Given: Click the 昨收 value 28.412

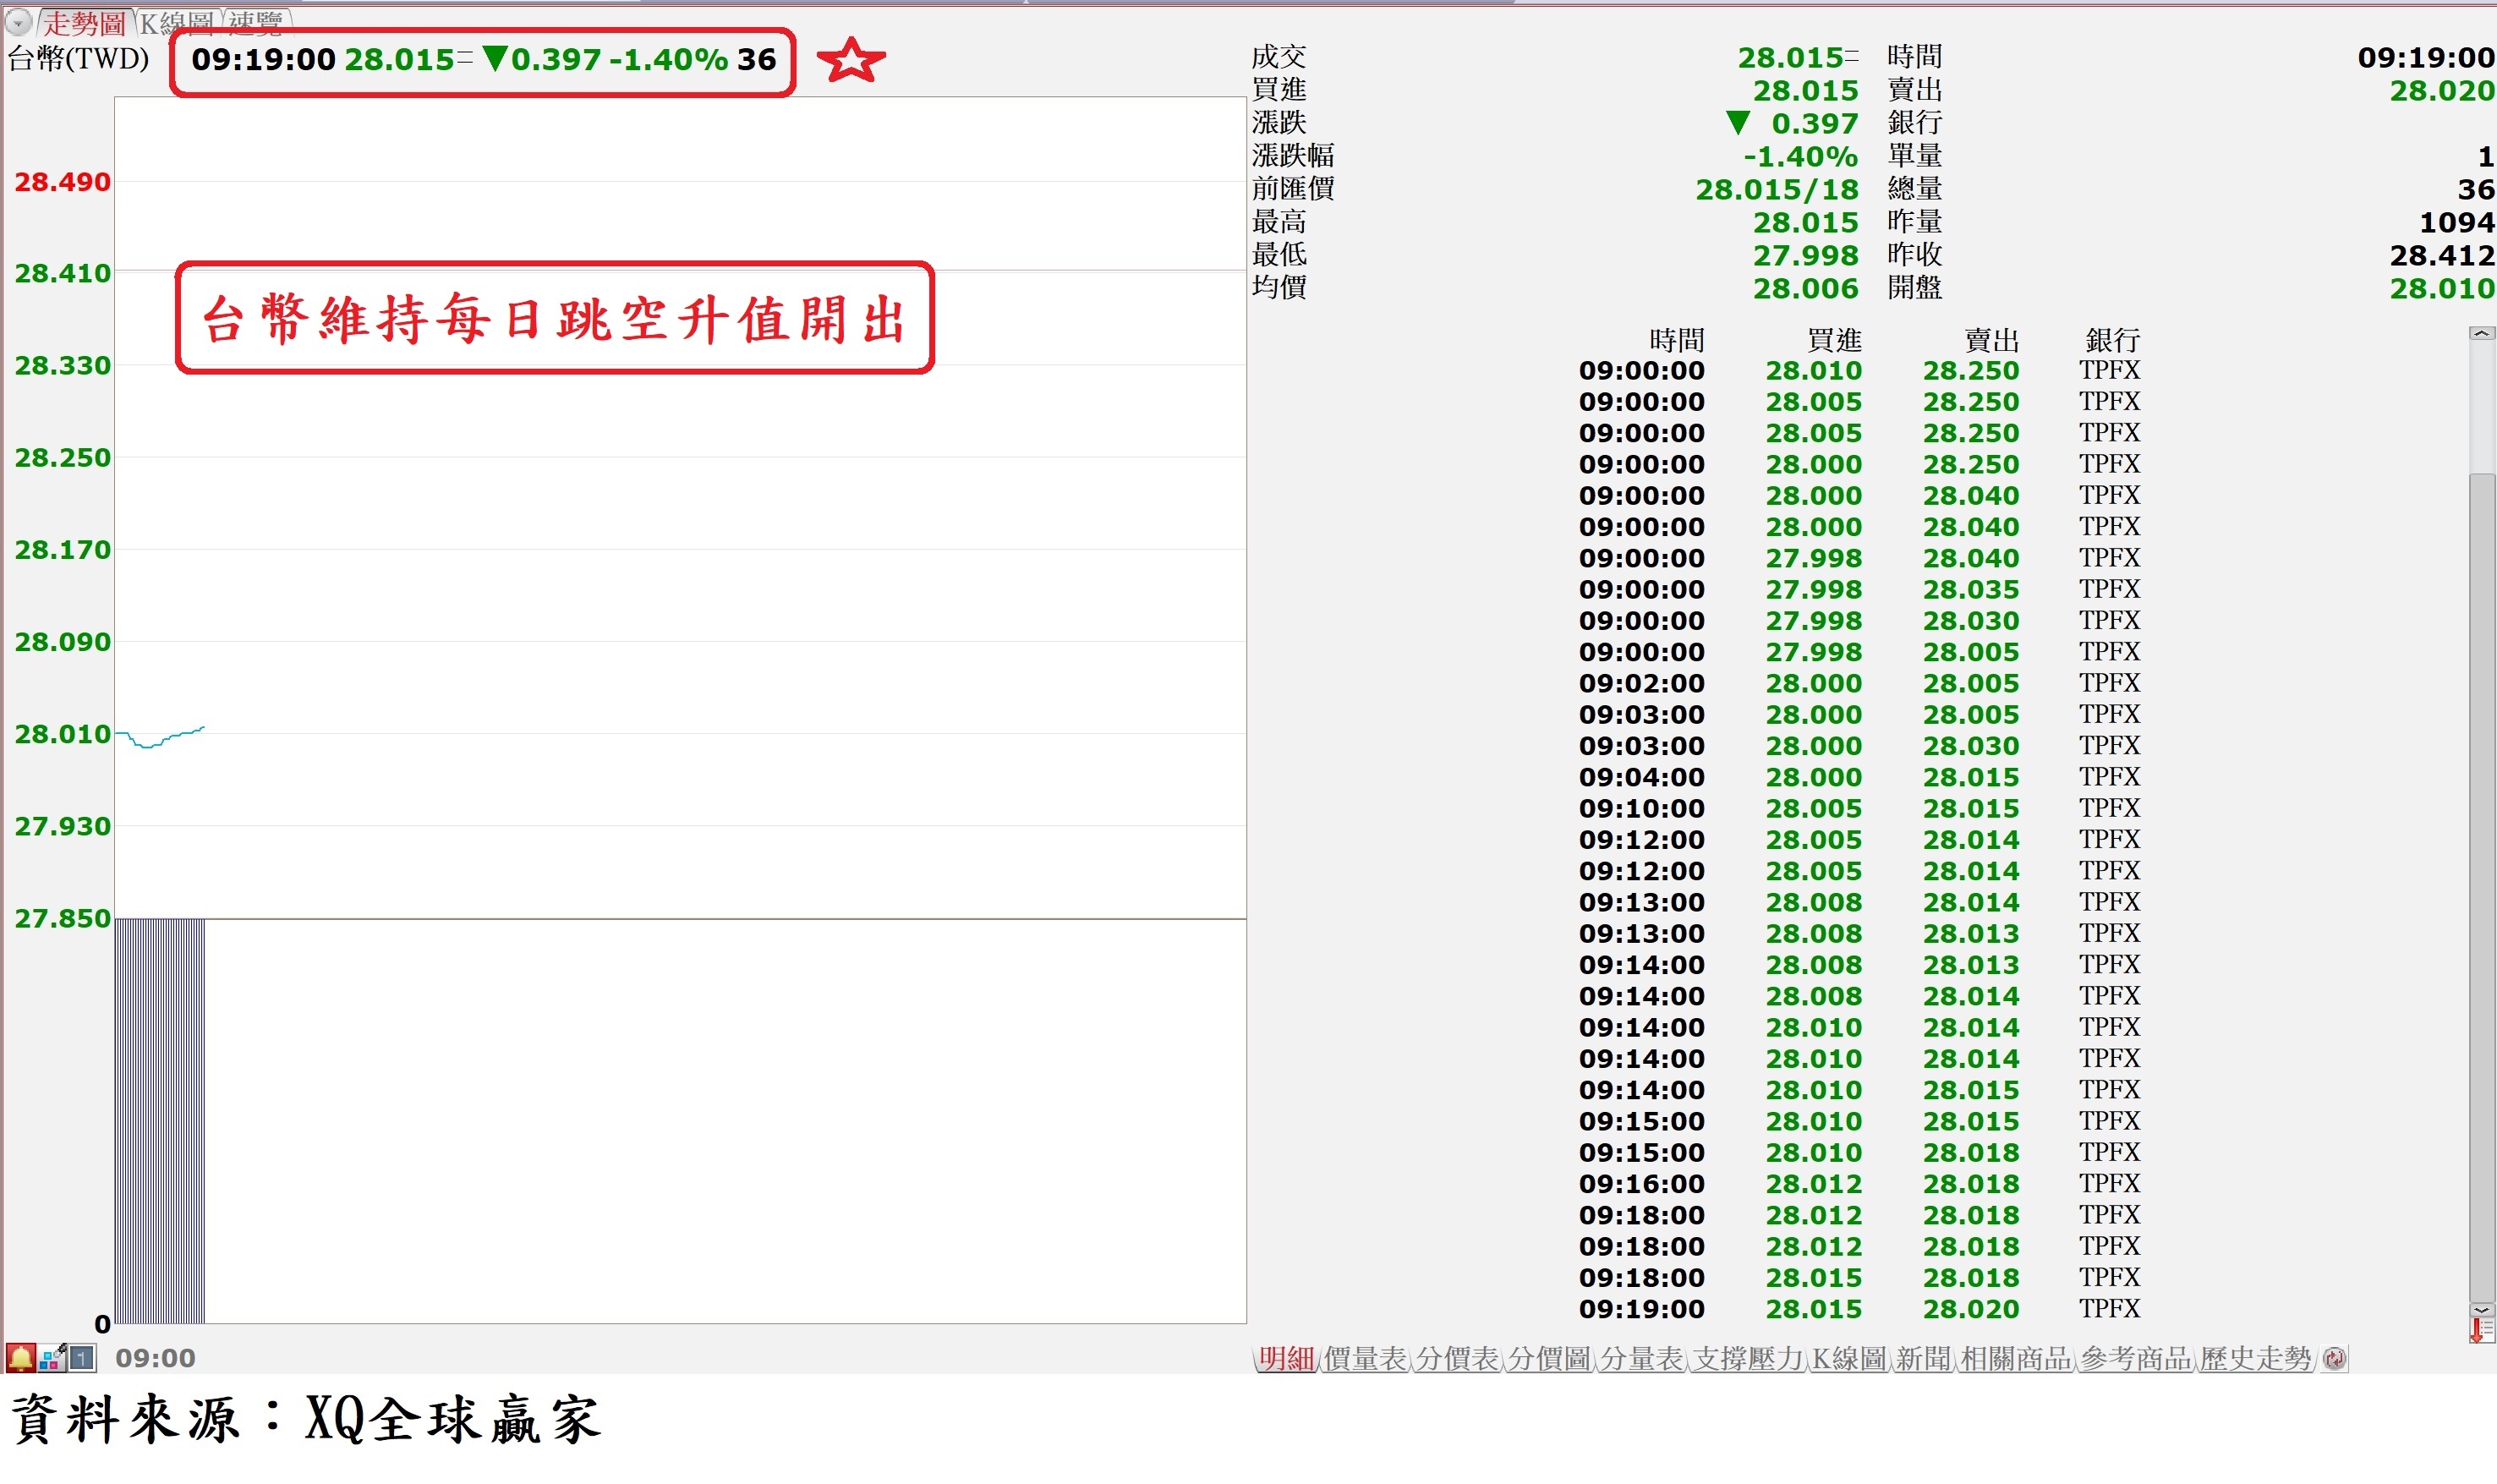Looking at the screenshot, I should [x=2442, y=255].
